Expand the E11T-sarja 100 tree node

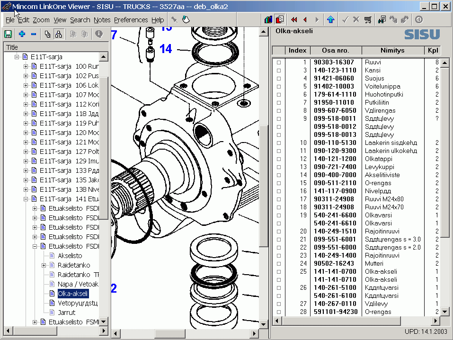tap(26, 66)
